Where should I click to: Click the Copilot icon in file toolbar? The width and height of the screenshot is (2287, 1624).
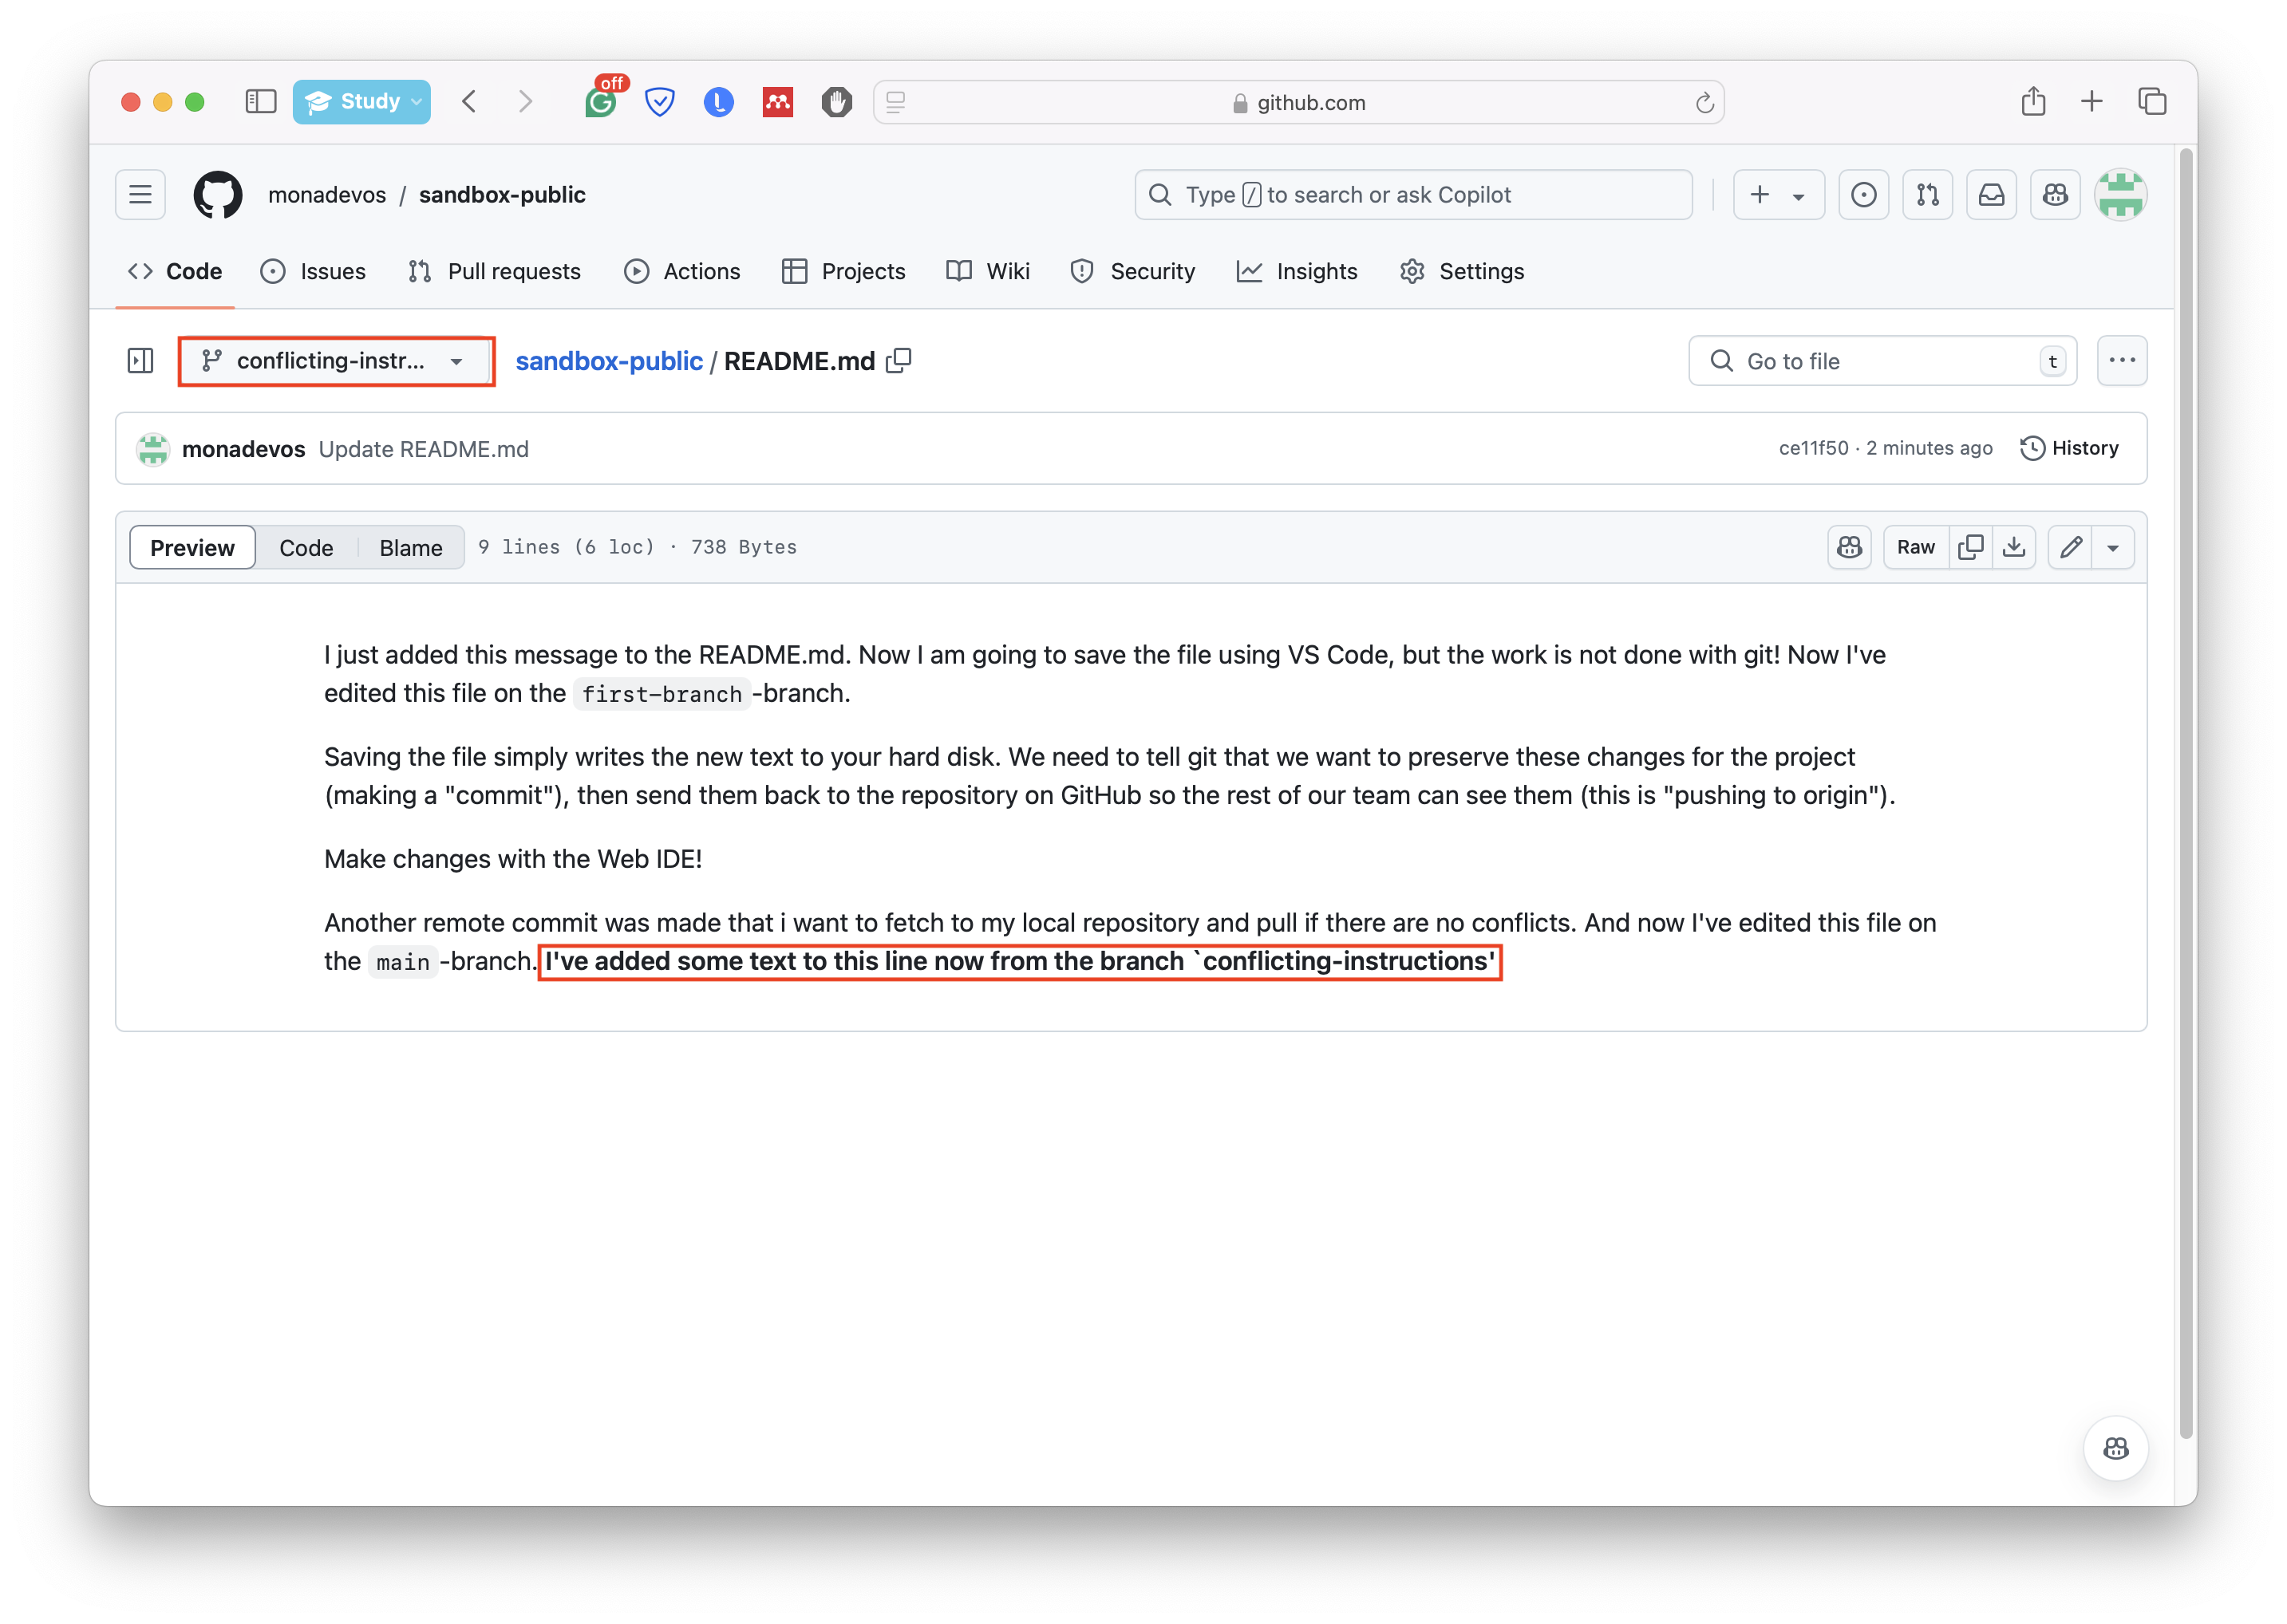[x=1849, y=547]
